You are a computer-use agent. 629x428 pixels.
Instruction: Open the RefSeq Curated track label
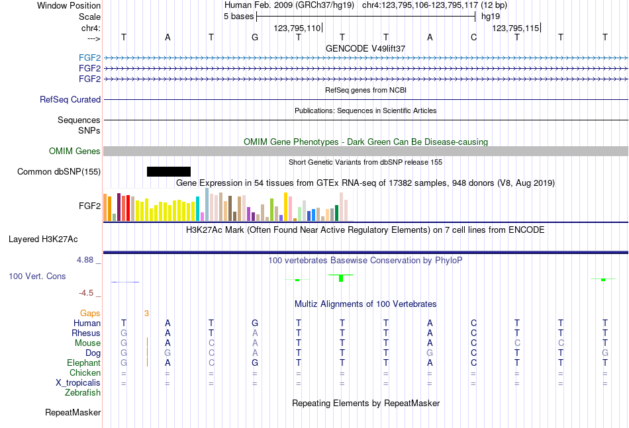(70, 99)
